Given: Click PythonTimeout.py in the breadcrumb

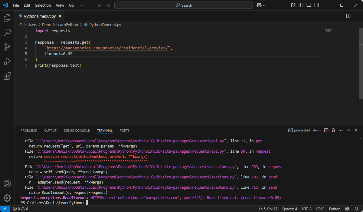Looking at the screenshot, I should tap(105, 25).
